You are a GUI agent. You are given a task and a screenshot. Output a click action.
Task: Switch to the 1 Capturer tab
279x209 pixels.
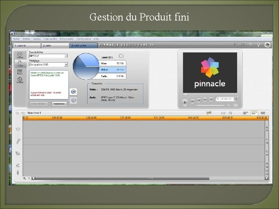pos(27,46)
